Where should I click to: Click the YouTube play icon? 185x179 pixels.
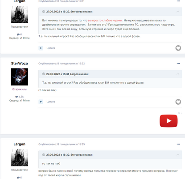coord(169,121)
